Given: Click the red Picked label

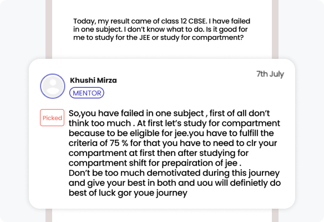Looking at the screenshot, I should coord(52,118).
